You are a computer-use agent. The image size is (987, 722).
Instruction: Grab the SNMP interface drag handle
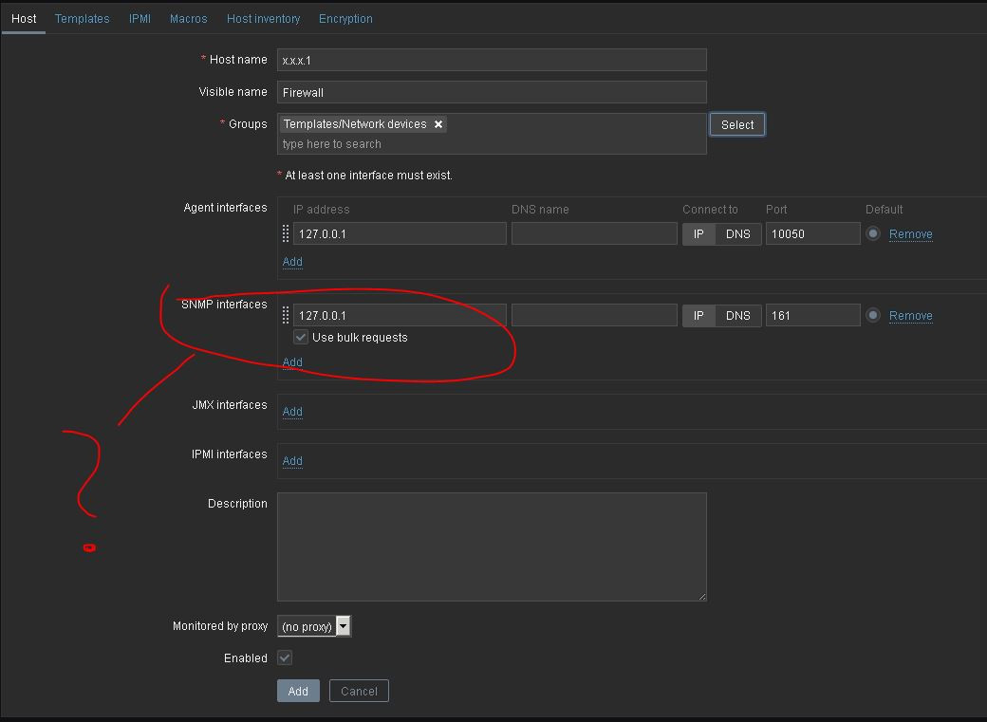click(x=286, y=316)
